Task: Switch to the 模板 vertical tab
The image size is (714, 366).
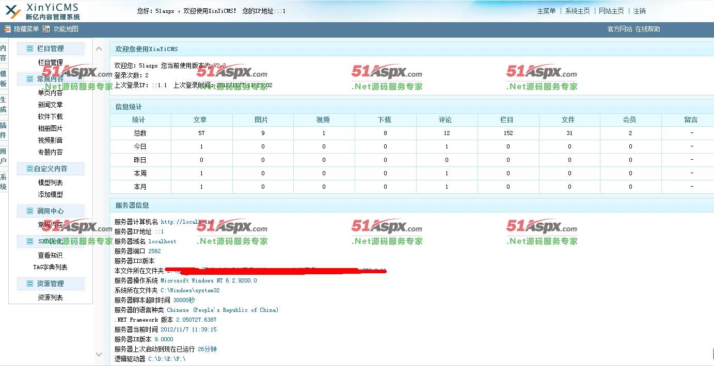Action: tap(3, 79)
